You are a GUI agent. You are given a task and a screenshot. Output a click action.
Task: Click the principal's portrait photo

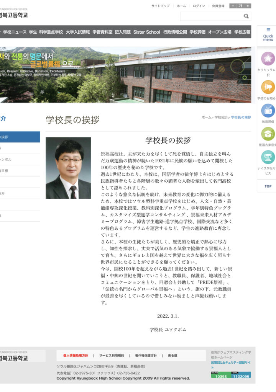[68, 168]
